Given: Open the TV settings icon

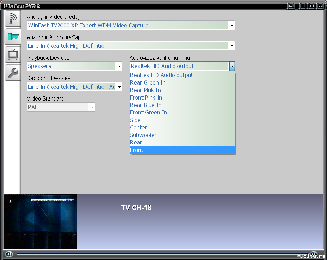Looking at the screenshot, I should point(13,55).
